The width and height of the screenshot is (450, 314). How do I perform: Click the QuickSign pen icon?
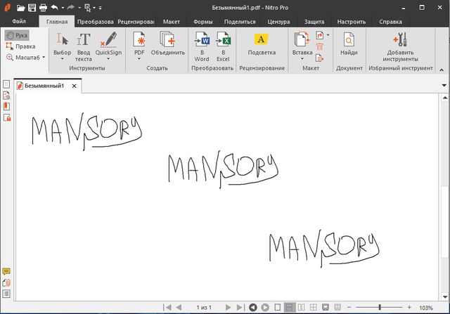108,39
